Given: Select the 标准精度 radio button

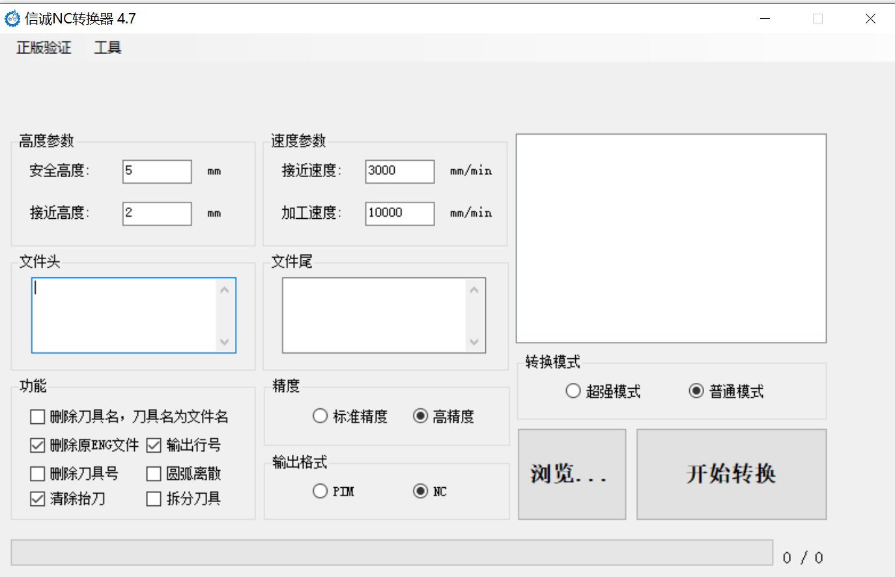Looking at the screenshot, I should pyautogui.click(x=320, y=416).
